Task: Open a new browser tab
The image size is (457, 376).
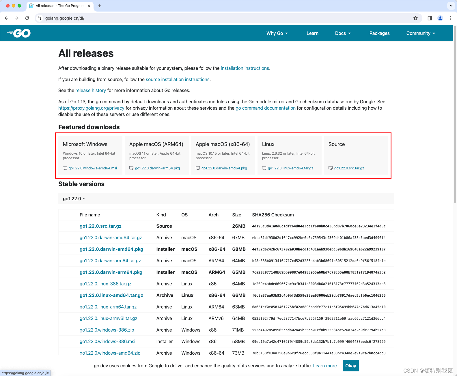Action: pyautogui.click(x=99, y=6)
